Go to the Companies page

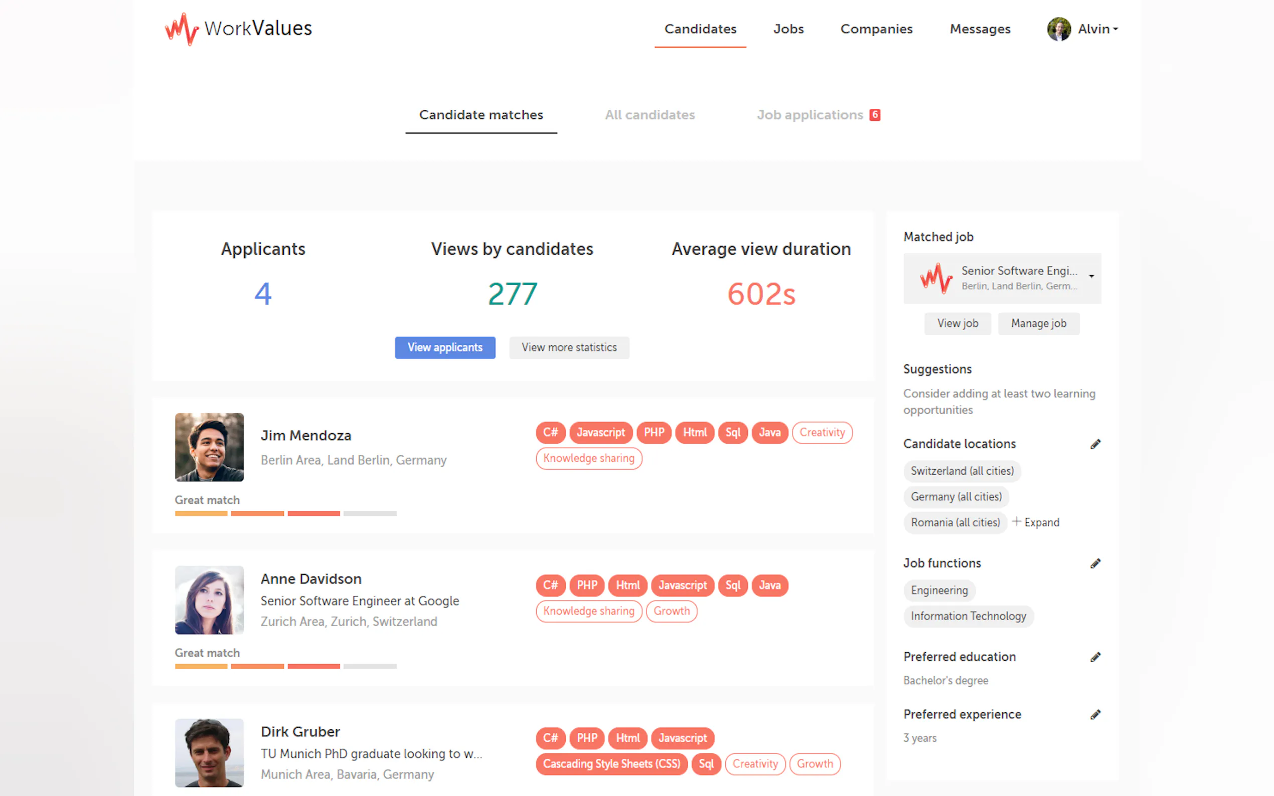click(876, 29)
